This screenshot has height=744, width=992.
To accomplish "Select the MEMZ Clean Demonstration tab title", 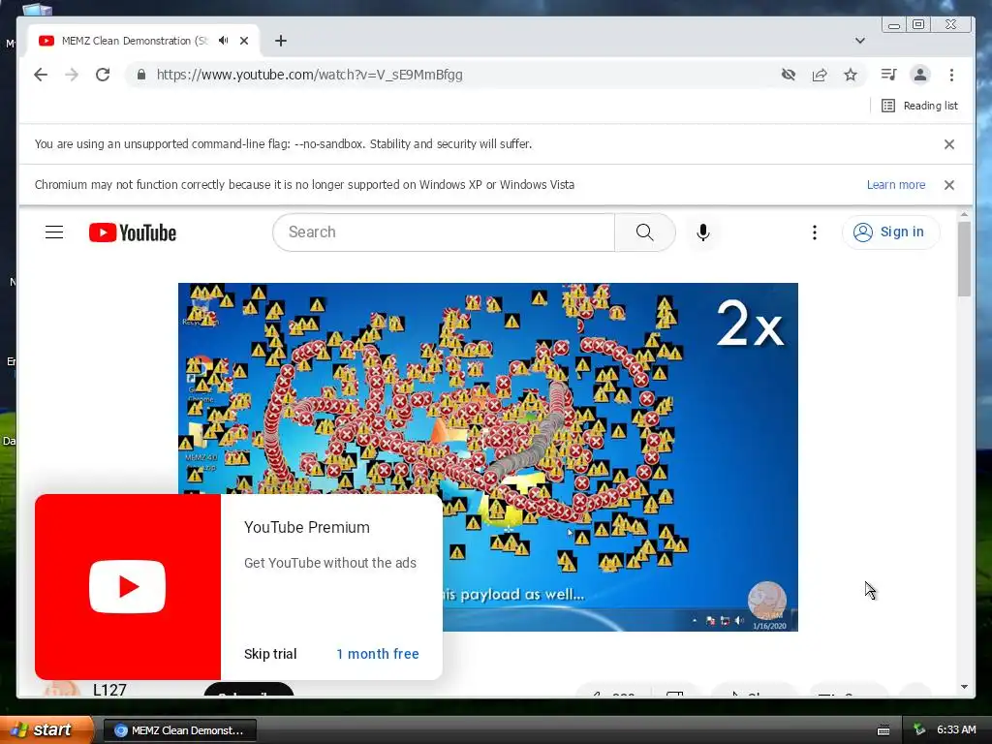I will point(135,41).
